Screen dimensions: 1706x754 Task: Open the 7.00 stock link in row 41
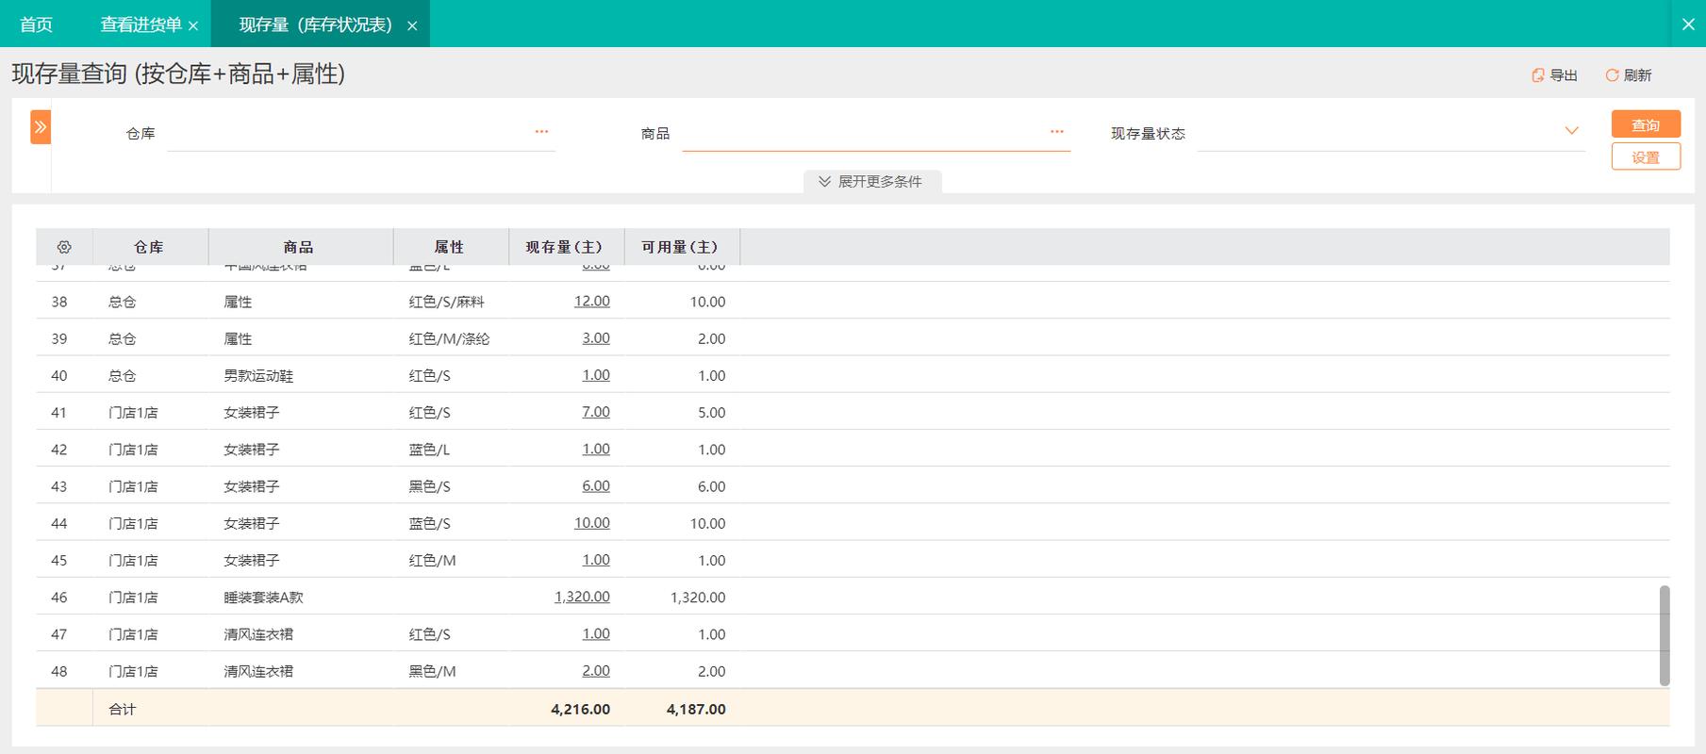pyautogui.click(x=596, y=412)
